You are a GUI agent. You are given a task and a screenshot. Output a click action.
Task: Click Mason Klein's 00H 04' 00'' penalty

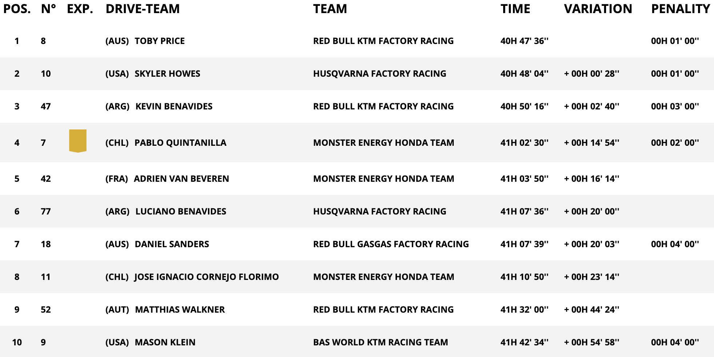pos(675,342)
